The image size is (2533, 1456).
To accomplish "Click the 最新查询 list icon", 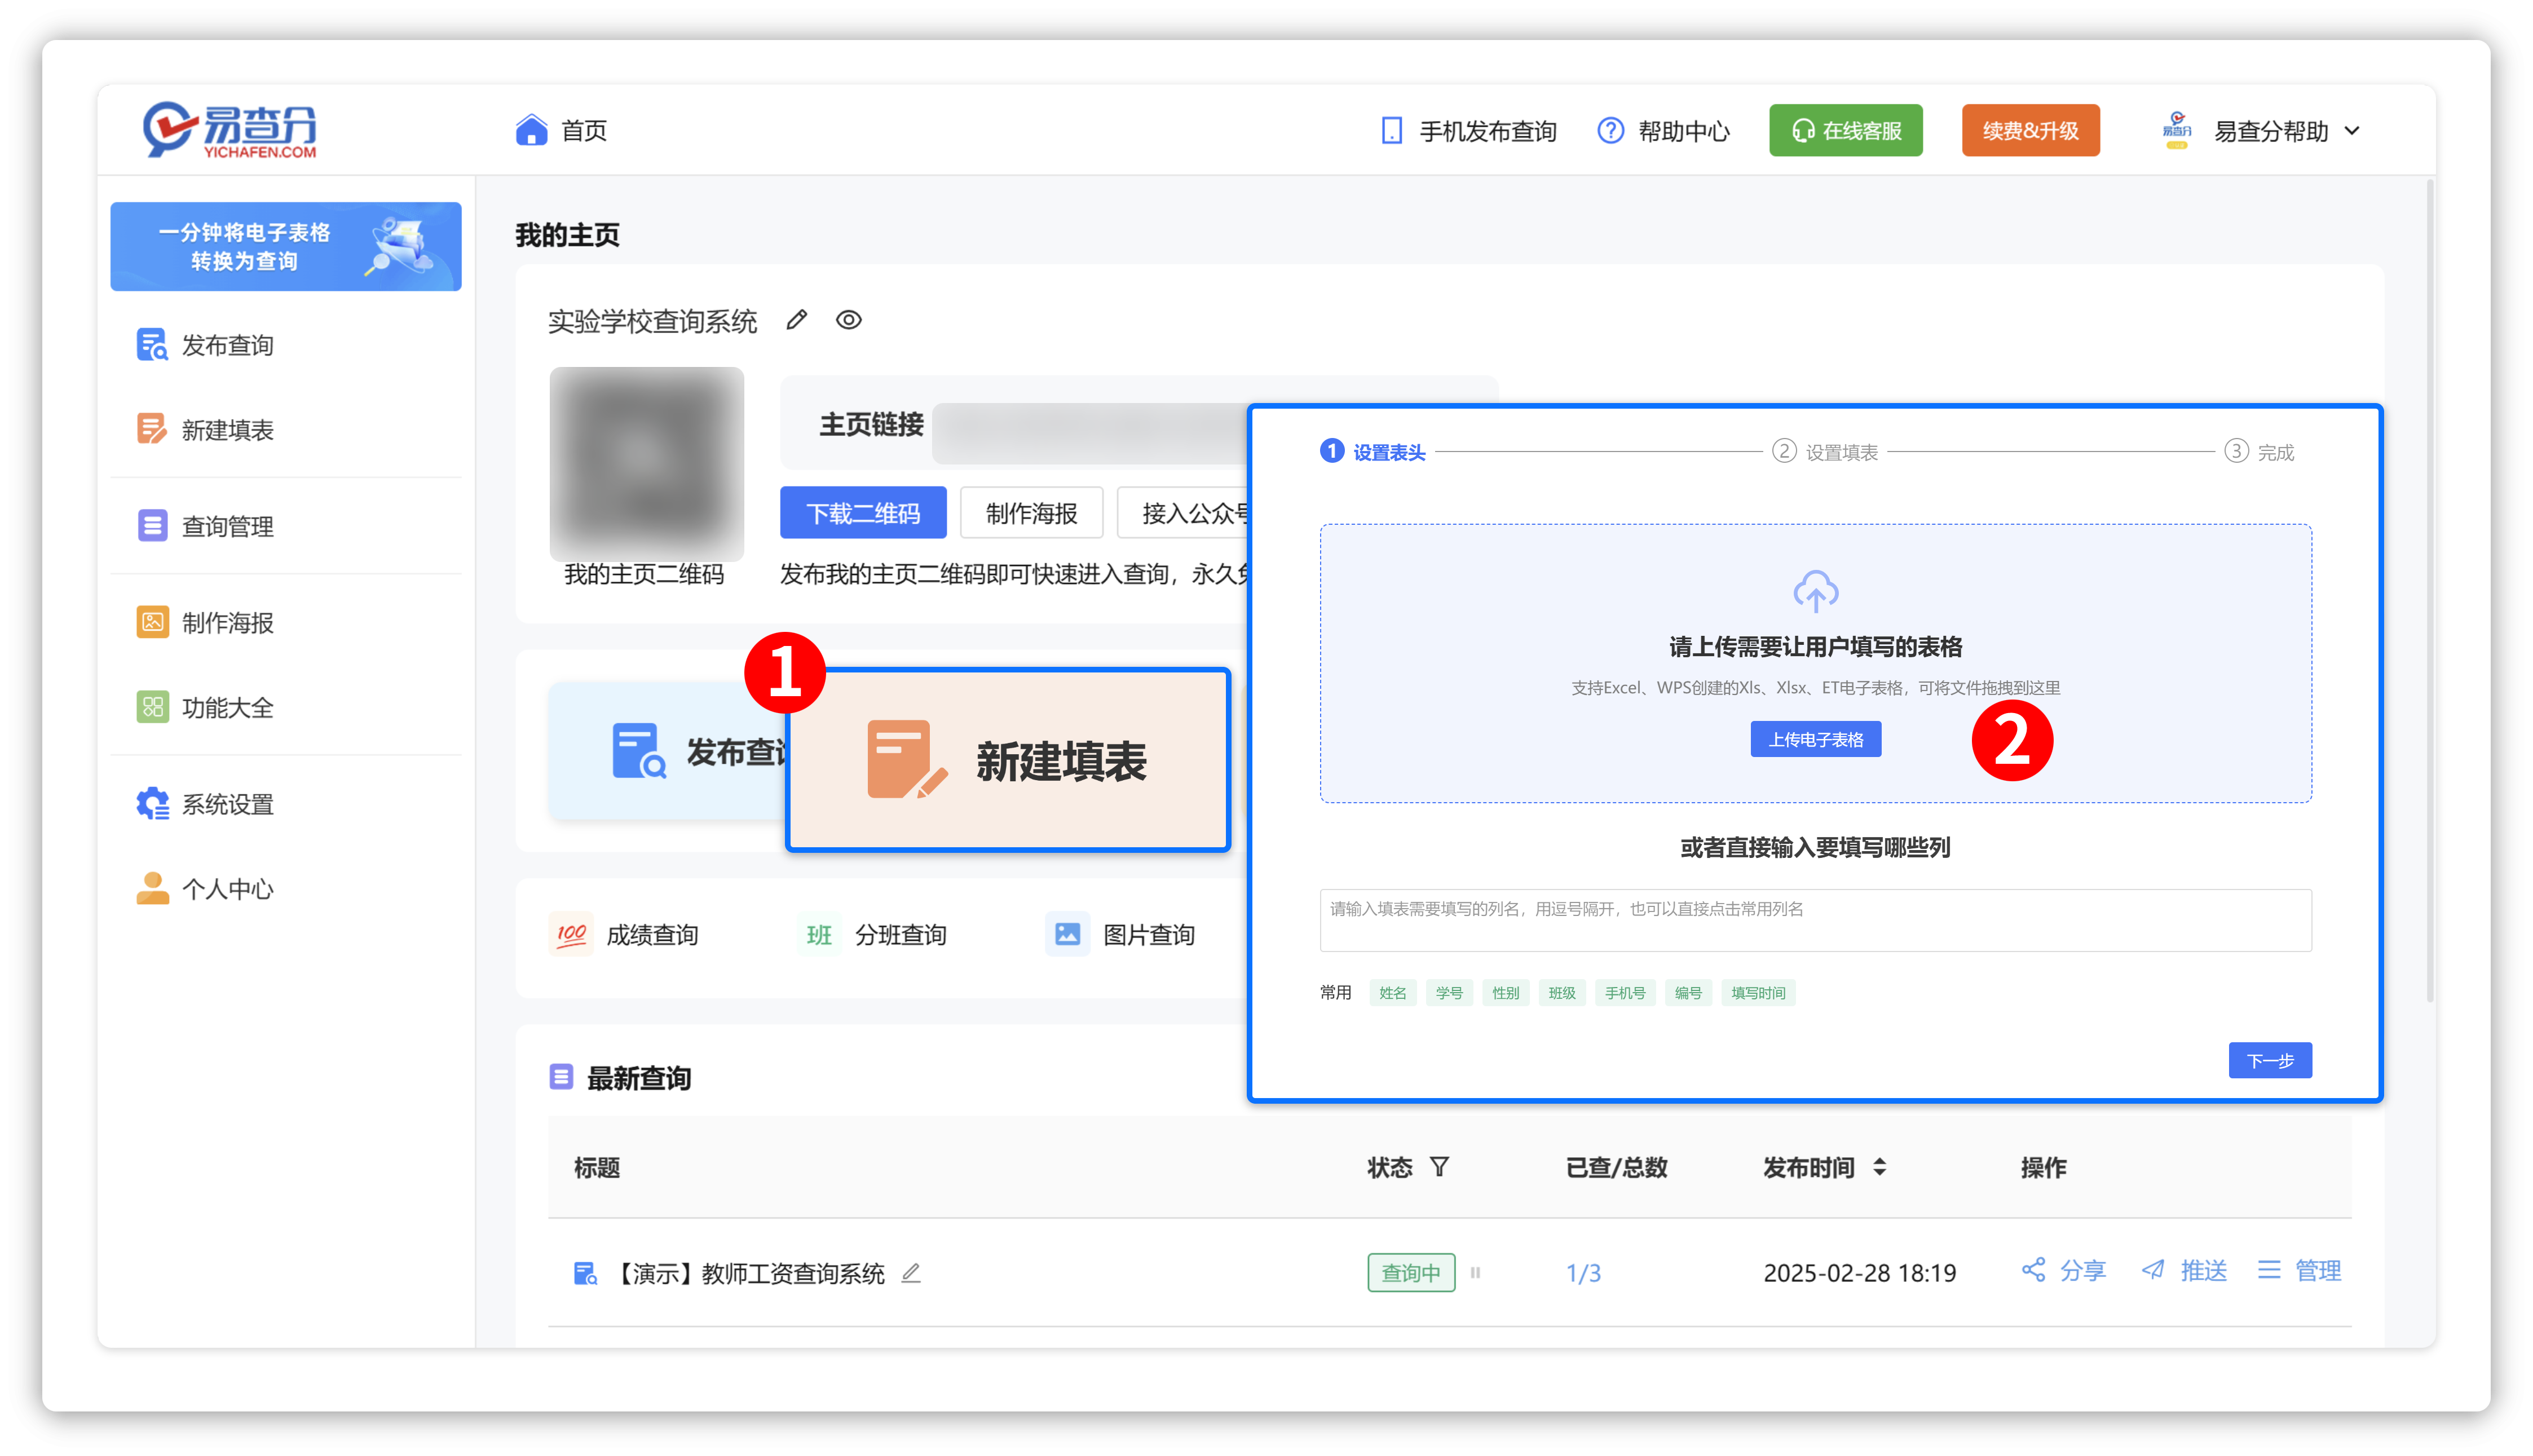I will 561,1077.
